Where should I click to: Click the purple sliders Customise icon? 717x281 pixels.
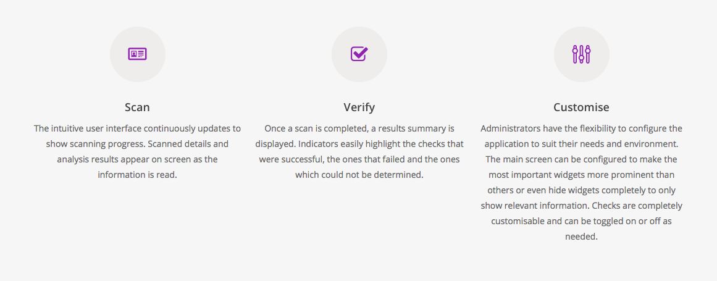581,54
